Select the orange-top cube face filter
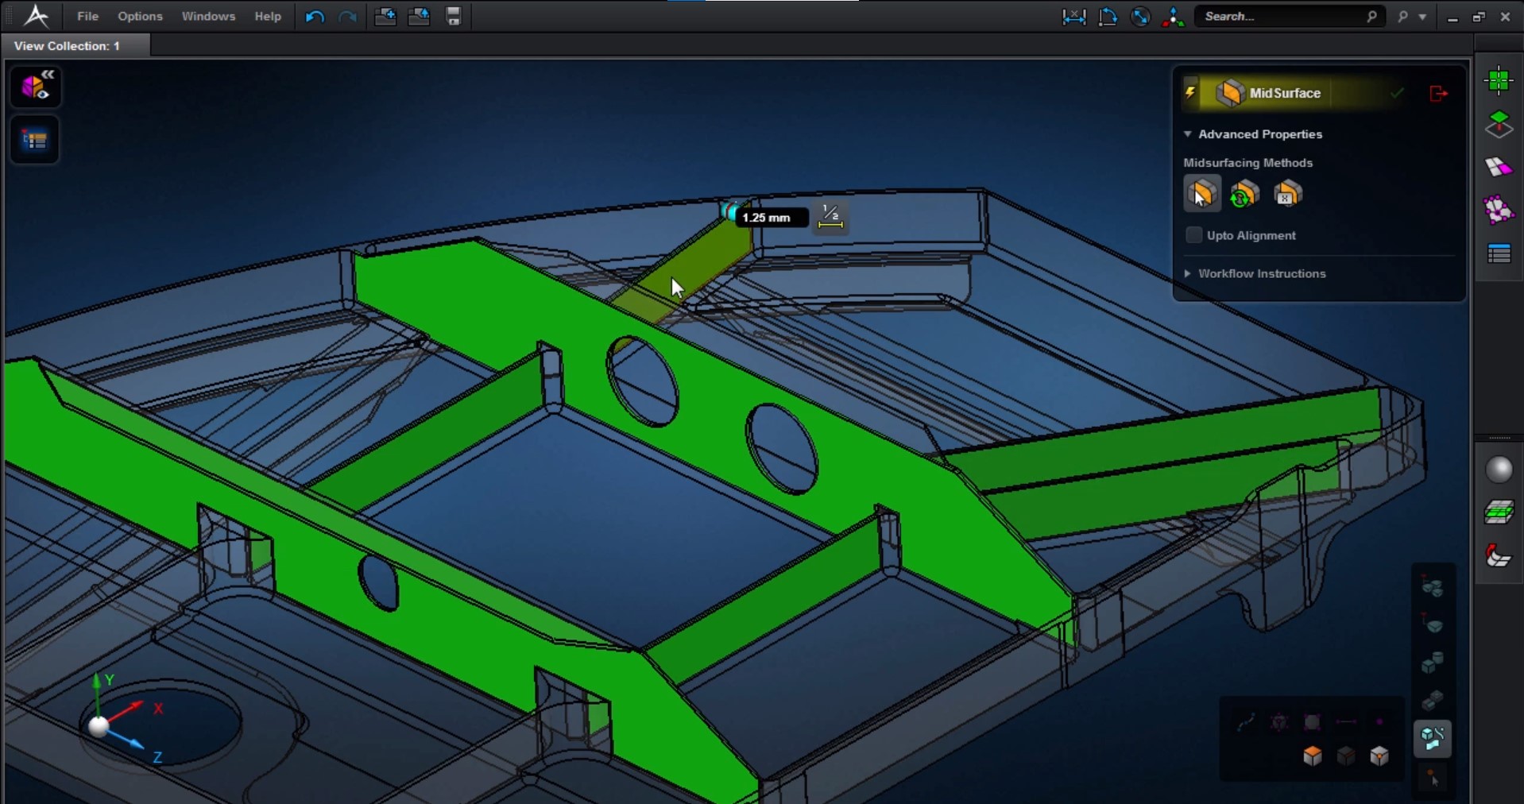This screenshot has height=804, width=1524. [x=1313, y=756]
